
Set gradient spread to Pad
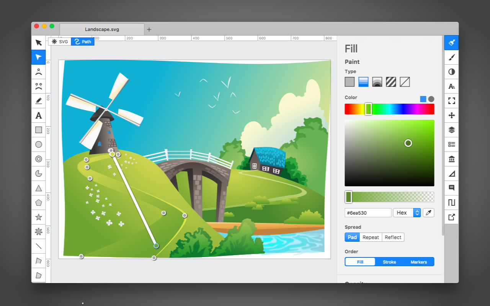tap(352, 237)
